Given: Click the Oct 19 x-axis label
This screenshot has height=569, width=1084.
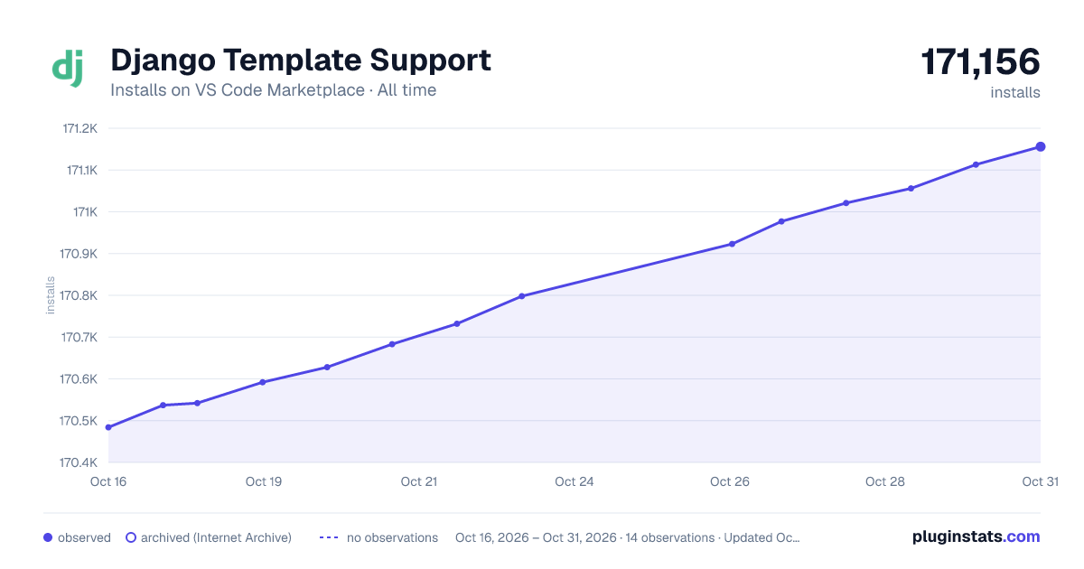Looking at the screenshot, I should [264, 481].
